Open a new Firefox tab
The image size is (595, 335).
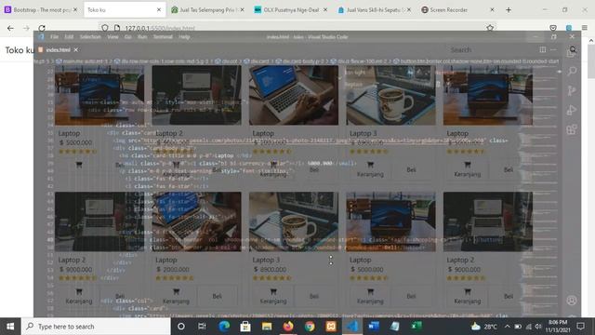pyautogui.click(x=509, y=10)
